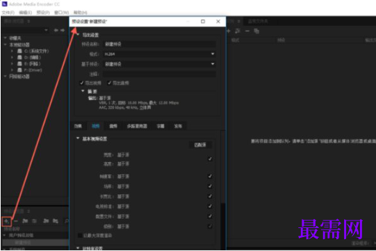376x251 pixels.
Task: Collapse the 摘要 summary section
Action: pyautogui.click(x=83, y=91)
